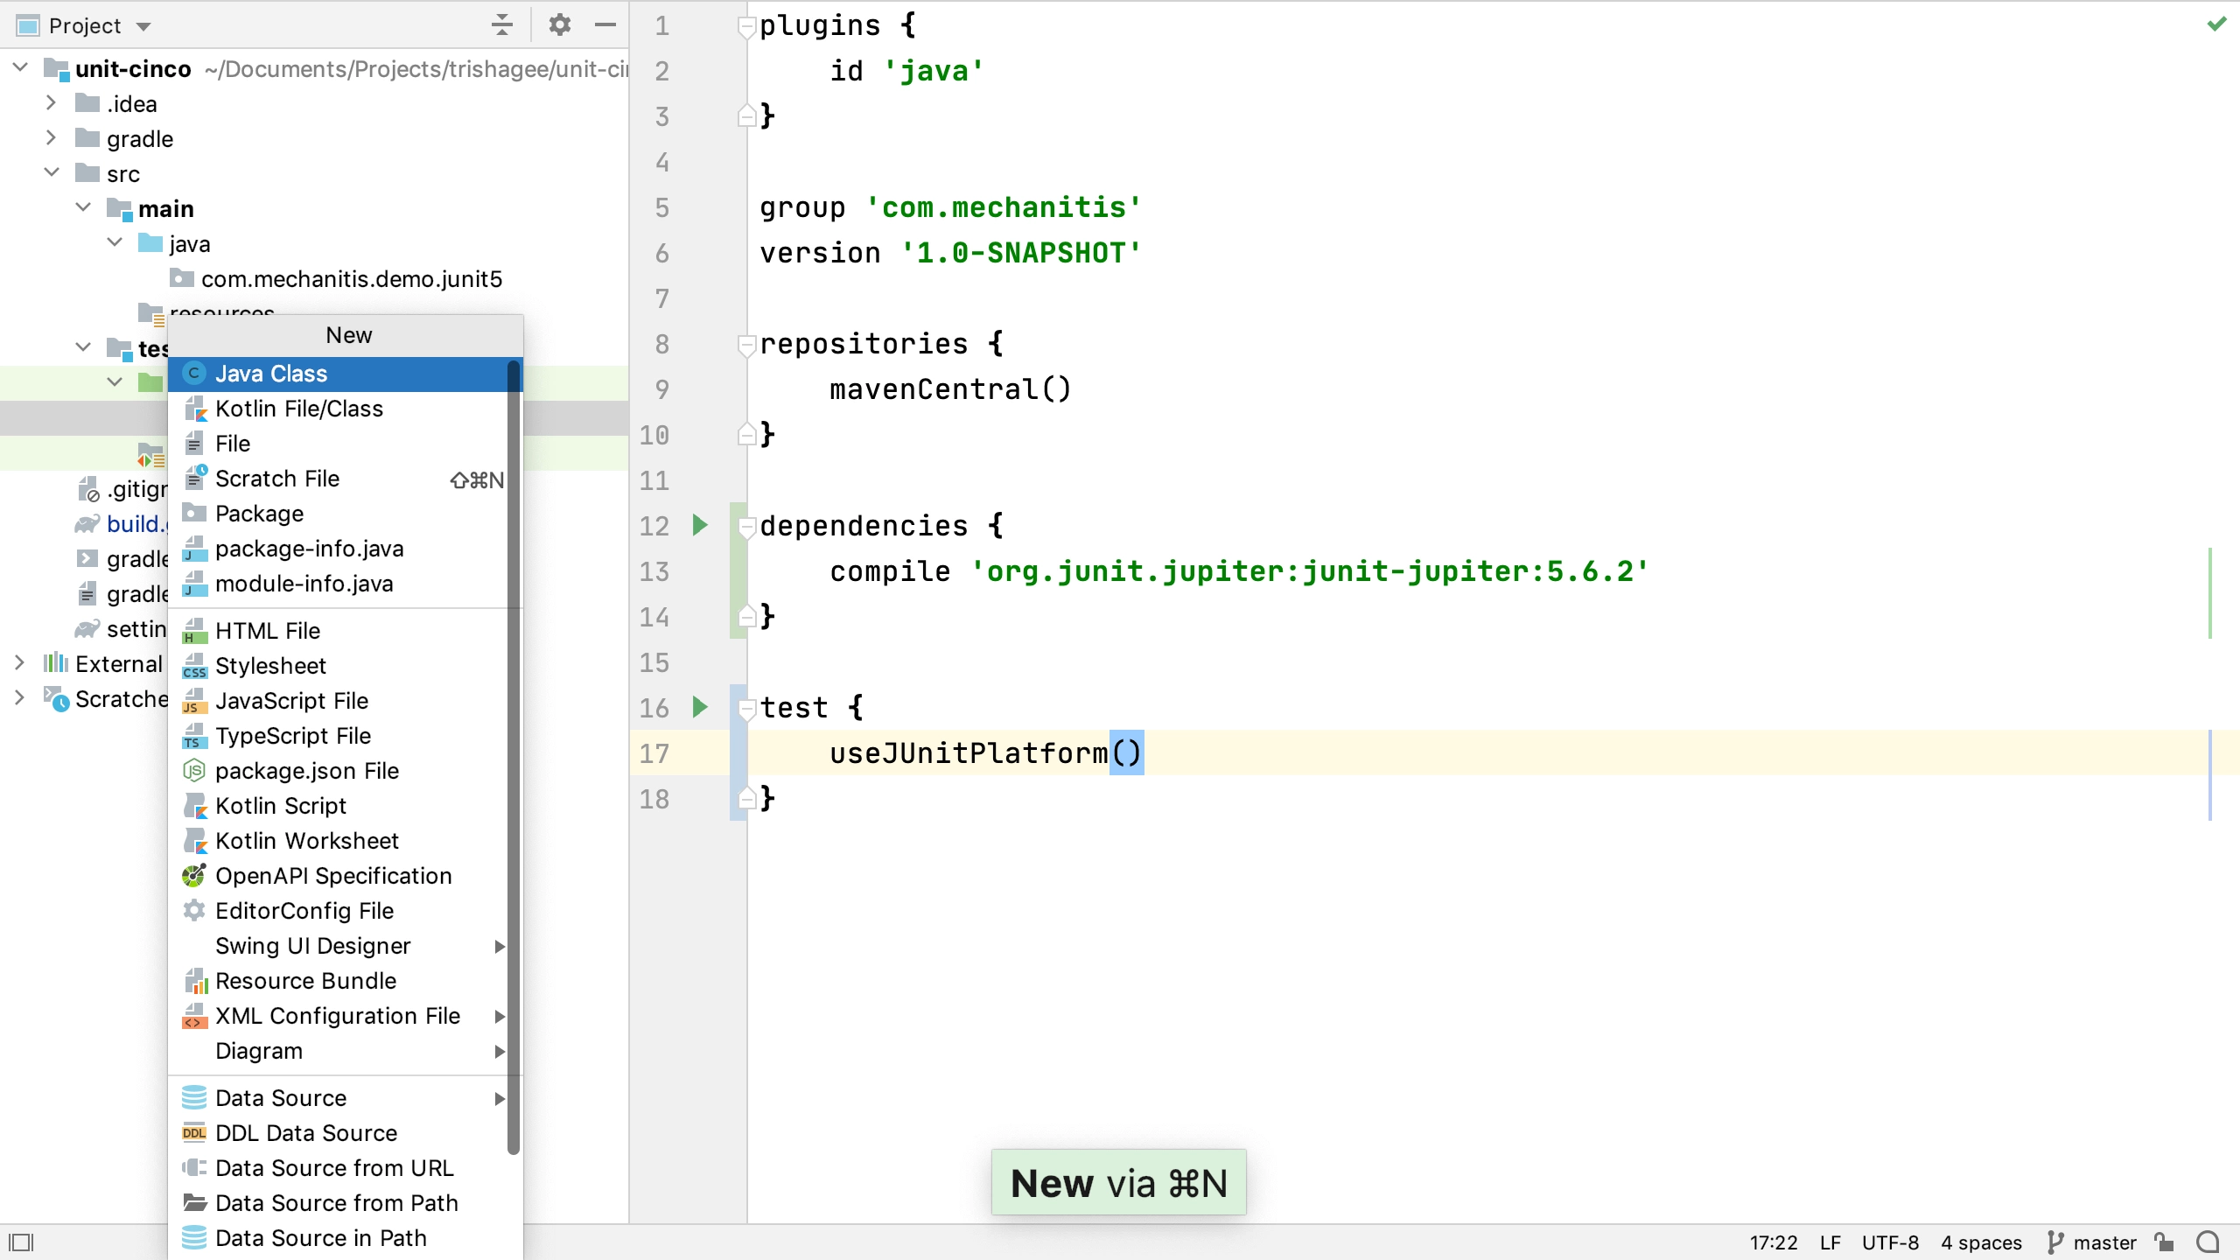Screen dimensions: 2240x1260
Task: Click the settings gear icon in project panel
Action: coord(560,24)
